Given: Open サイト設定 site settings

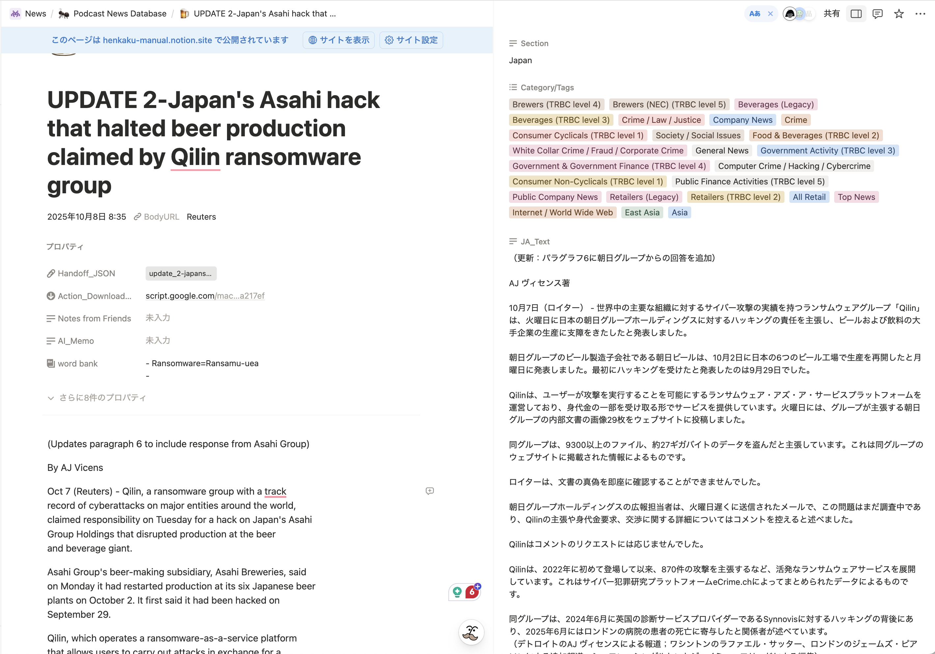Looking at the screenshot, I should click(x=411, y=40).
